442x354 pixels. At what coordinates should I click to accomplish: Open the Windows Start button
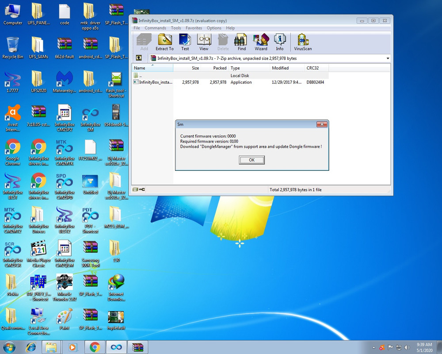(9, 347)
